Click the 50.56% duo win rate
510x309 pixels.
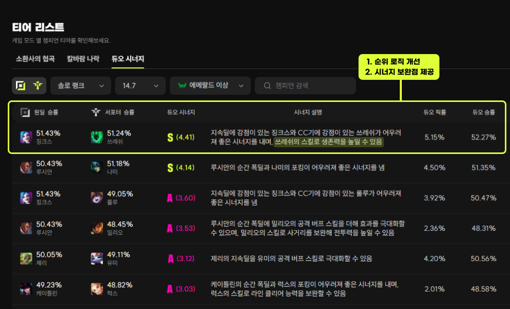(x=484, y=259)
